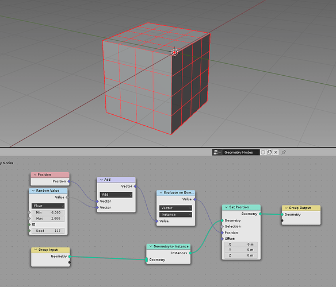The image size is (336, 287).
Task: Click the Offset Z field
Action: click(241, 255)
